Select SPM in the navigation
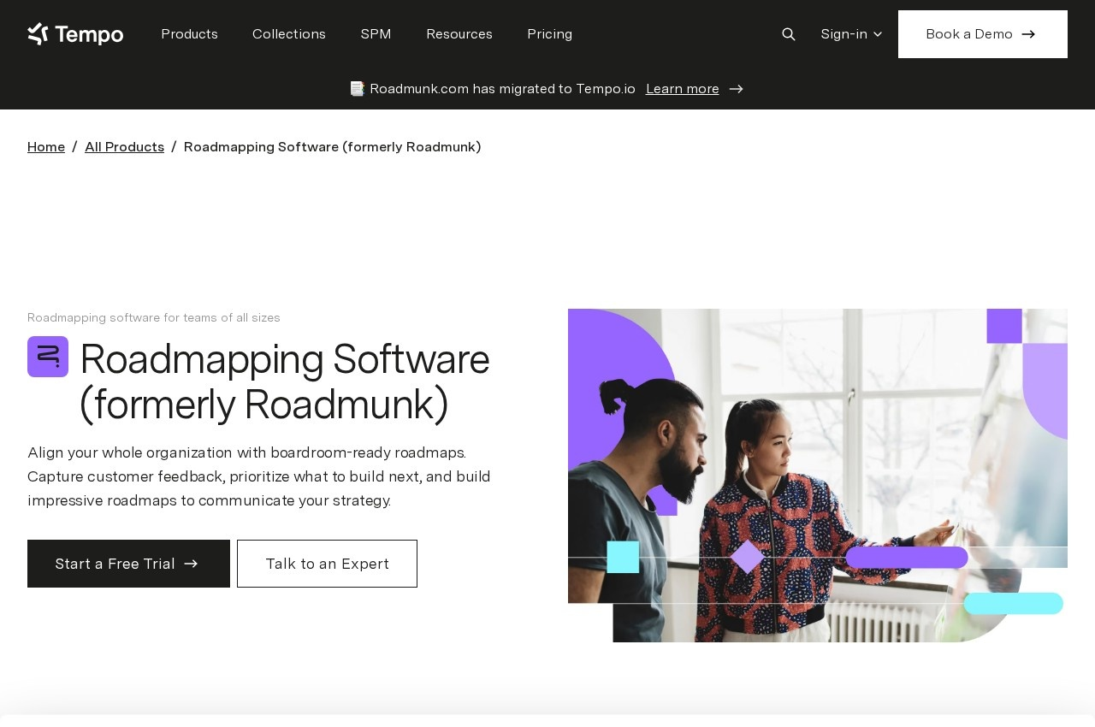The height and width of the screenshot is (727, 1095). 376,34
